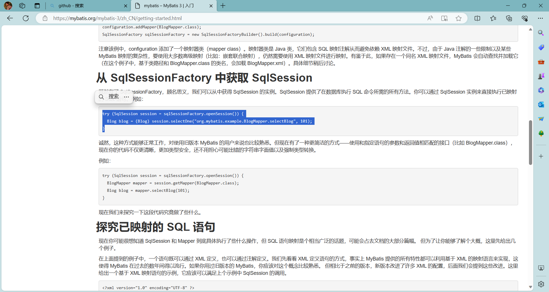The image size is (549, 292).
Task: Open the browser profile avatar
Action: point(8,6)
